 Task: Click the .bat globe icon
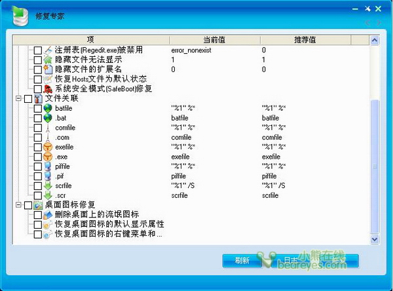(48, 118)
